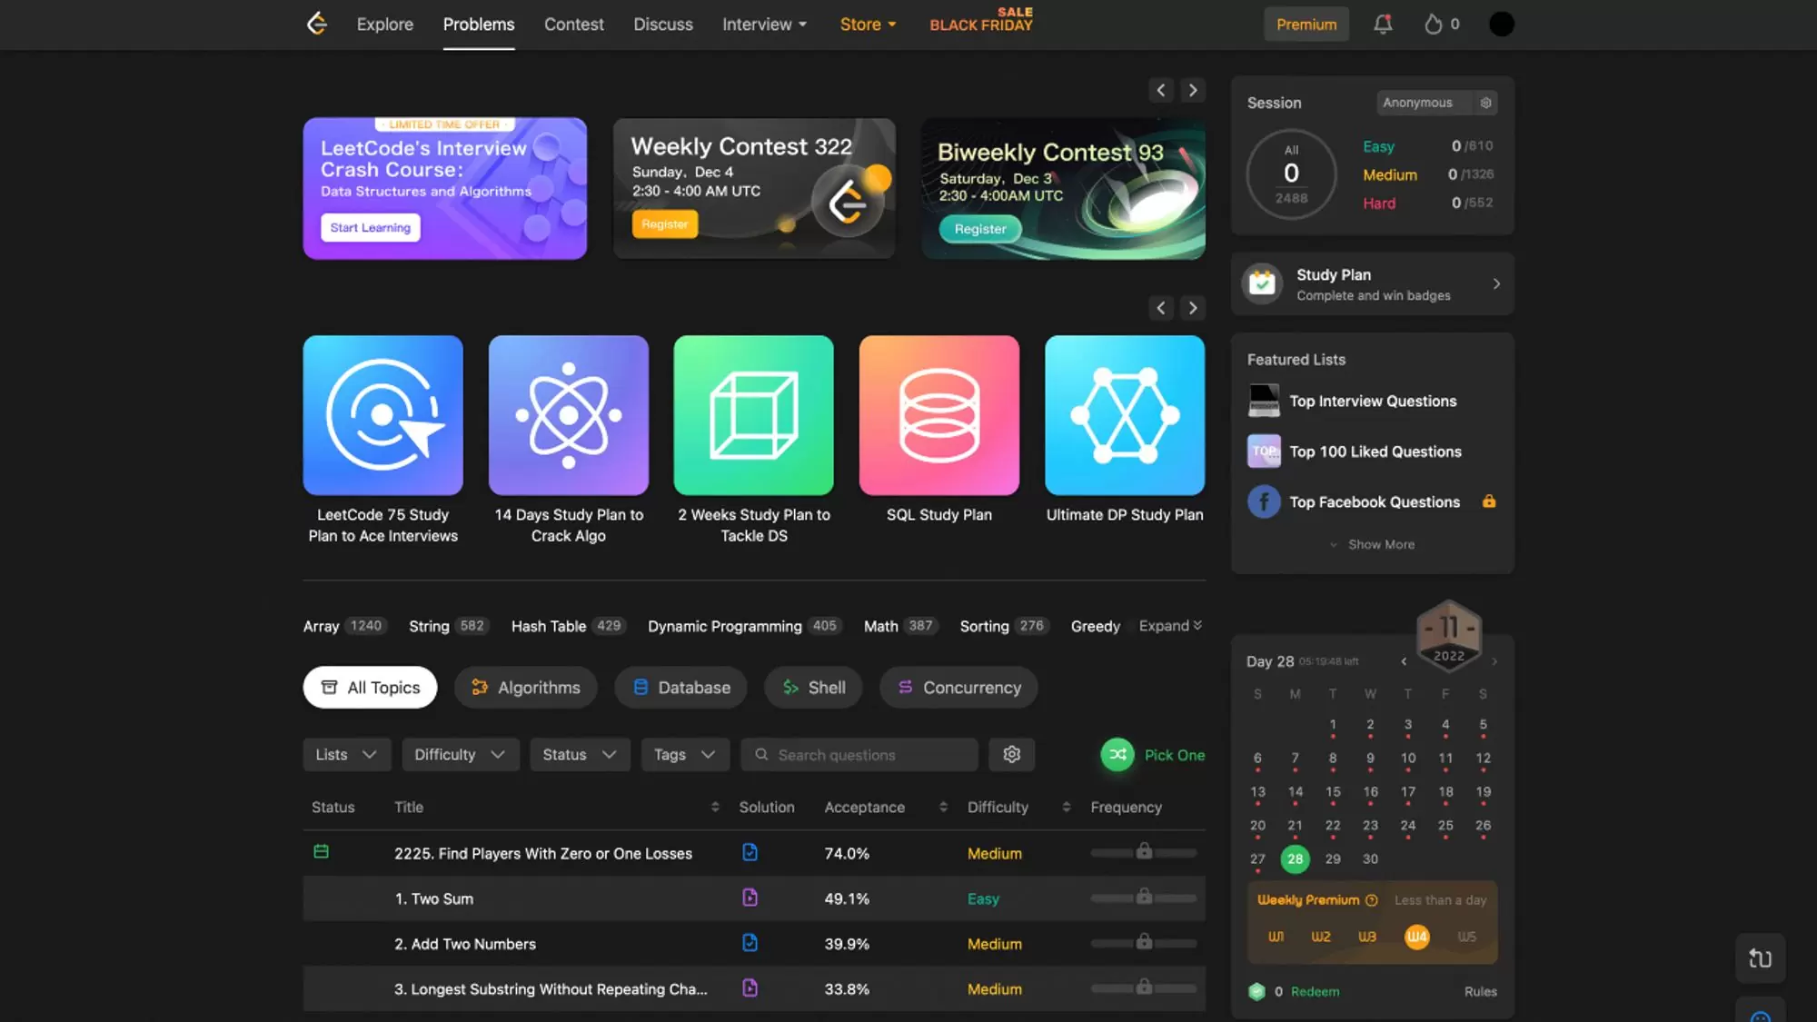The height and width of the screenshot is (1022, 1817).
Task: Open the Lists dropdown filter
Action: coord(346,754)
